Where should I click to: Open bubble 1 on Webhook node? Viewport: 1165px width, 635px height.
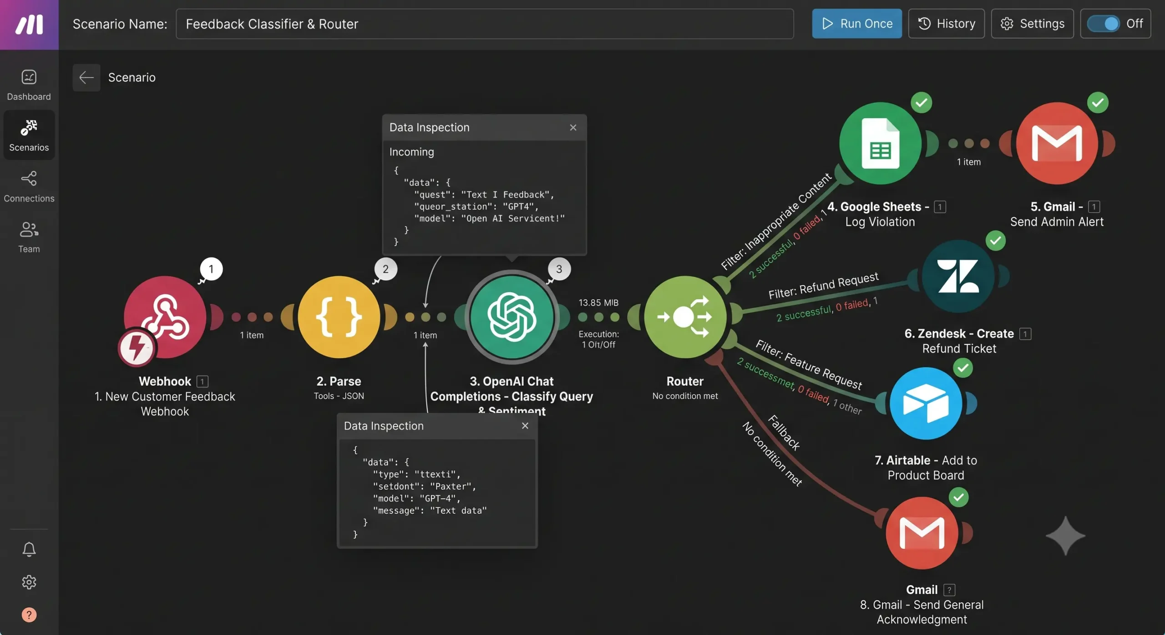[x=211, y=269]
